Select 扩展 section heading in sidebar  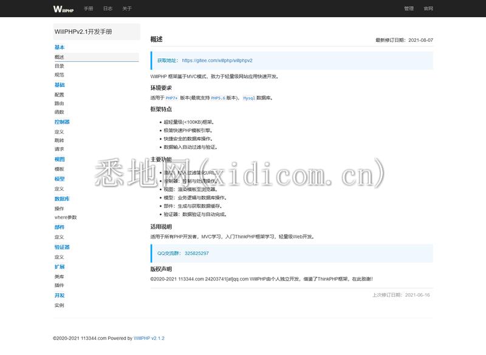(x=60, y=267)
